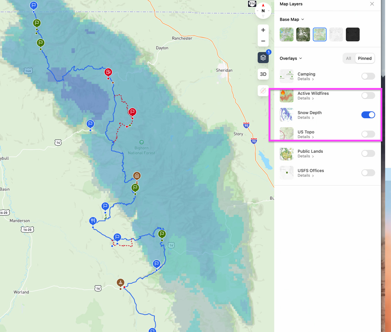391x332 pixels.
Task: Select the Pinned overlays tab
Action: (364, 58)
